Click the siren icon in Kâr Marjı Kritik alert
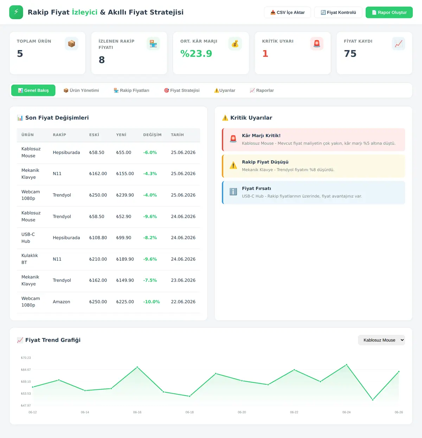This screenshot has height=438, width=422. tap(233, 139)
